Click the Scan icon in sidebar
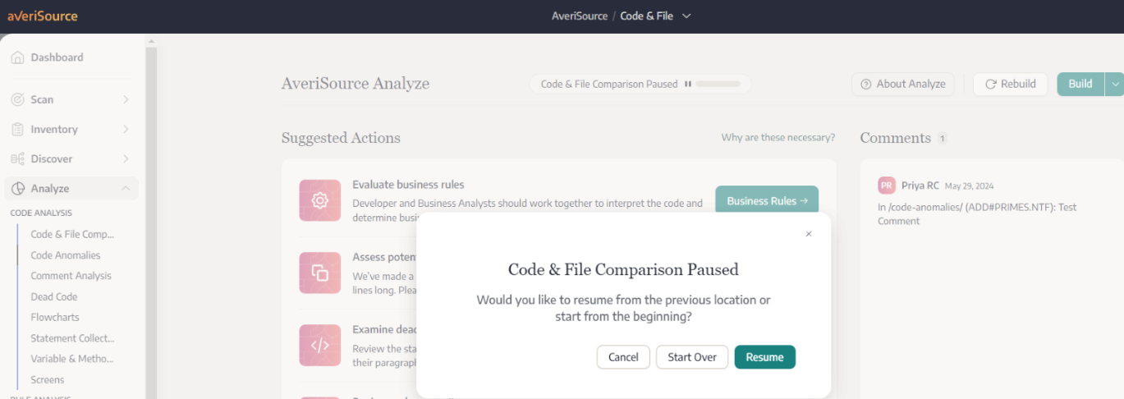Viewport: 1124px width, 399px height. coord(17,99)
